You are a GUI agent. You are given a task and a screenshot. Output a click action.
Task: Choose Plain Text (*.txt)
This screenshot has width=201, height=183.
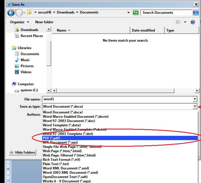120,164
